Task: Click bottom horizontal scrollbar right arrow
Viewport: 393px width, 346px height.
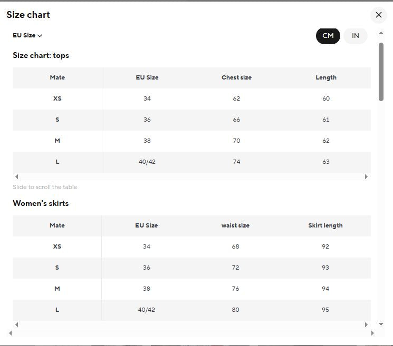Action: pos(372,333)
